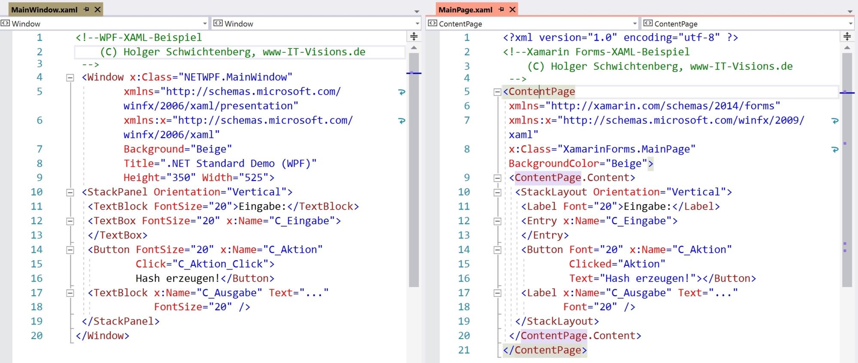Collapse the TextBlock C_Ausgabe element on line 17
The height and width of the screenshot is (363, 858).
pos(70,294)
